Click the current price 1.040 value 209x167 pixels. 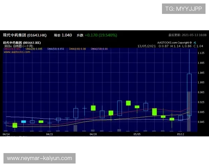pyautogui.click(x=67, y=35)
